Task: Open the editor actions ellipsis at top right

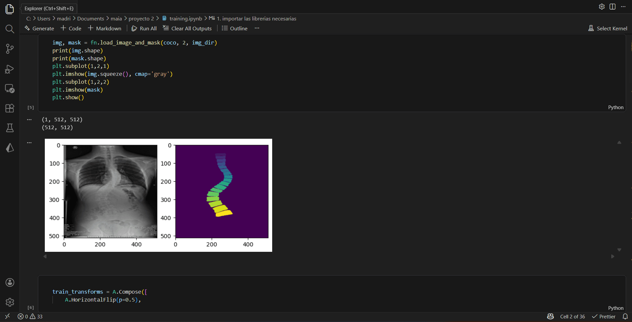Action: pyautogui.click(x=623, y=7)
